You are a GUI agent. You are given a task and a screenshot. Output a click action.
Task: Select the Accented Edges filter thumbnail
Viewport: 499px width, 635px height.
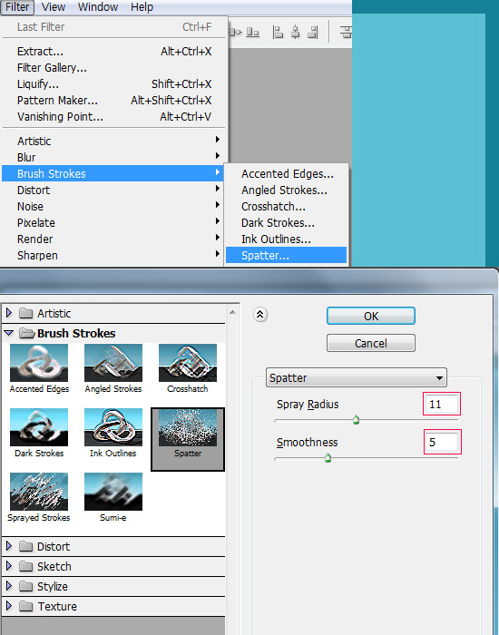tap(39, 363)
